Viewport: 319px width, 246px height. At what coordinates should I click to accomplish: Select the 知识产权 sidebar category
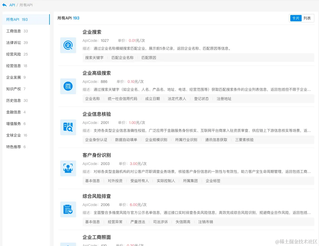coord(13,89)
